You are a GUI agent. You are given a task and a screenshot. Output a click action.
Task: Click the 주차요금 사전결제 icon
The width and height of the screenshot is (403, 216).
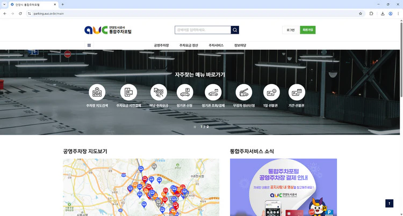coord(128,93)
